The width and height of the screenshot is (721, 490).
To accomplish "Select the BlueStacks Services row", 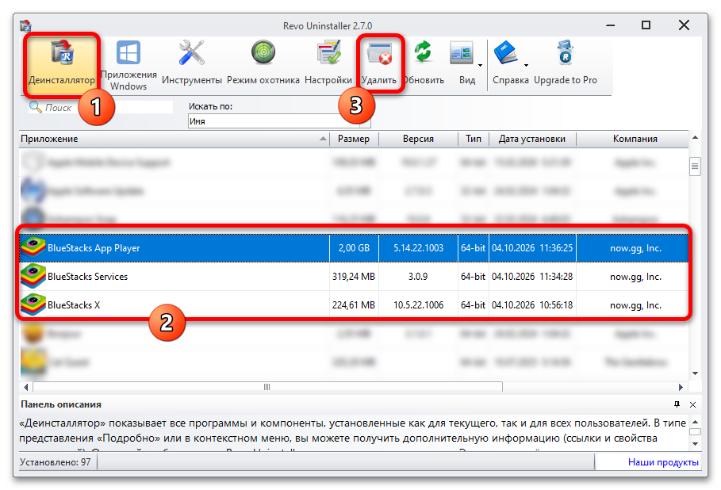I will coord(354,277).
